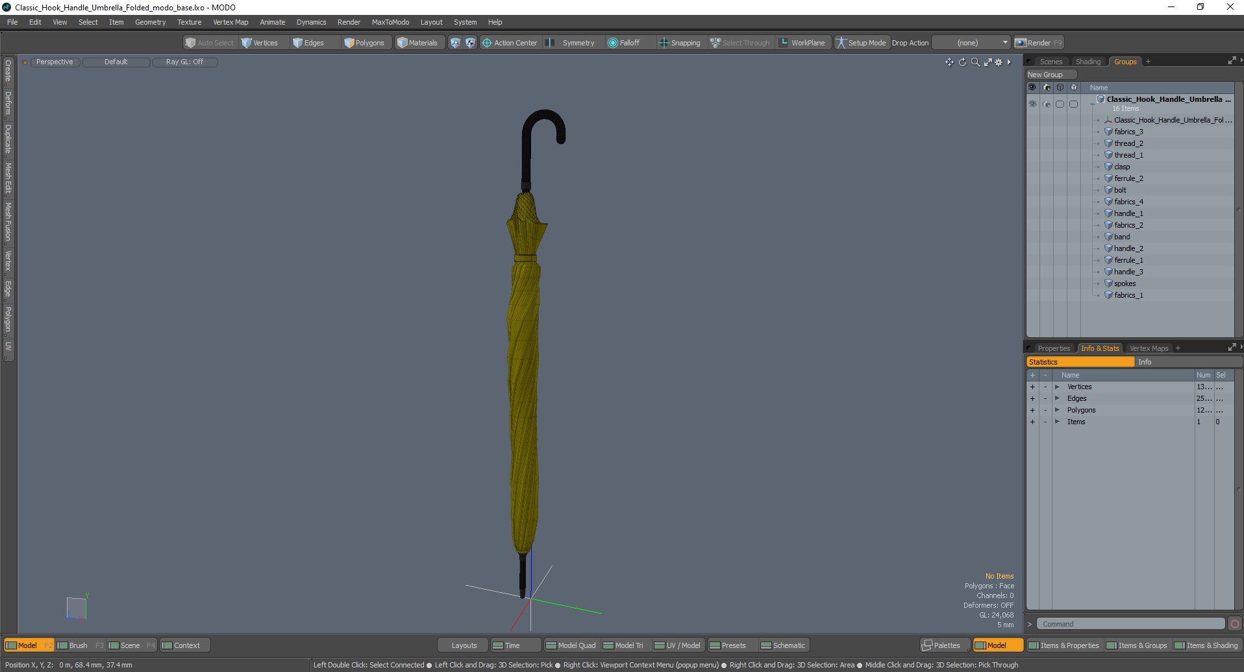1244x672 pixels.
Task: Switch to Model Quad layout
Action: (x=571, y=645)
